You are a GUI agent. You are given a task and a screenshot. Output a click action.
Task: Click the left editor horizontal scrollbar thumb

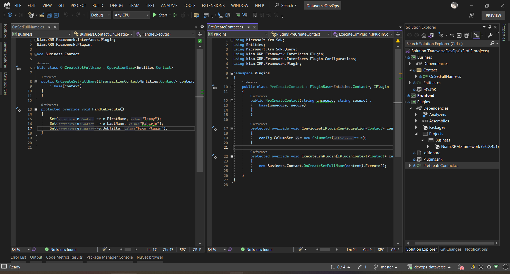click(128, 250)
